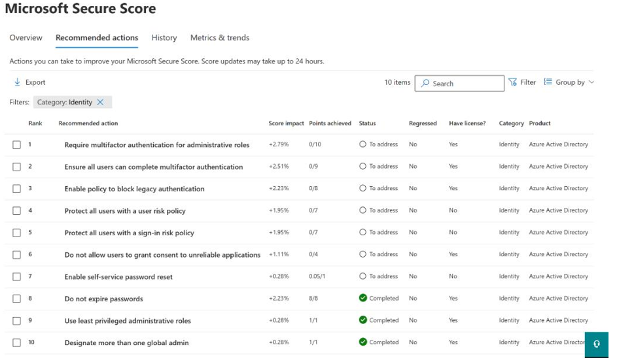Check the box for Enable self-service password reset
Screen dimensions: 617x362
[x=16, y=277]
